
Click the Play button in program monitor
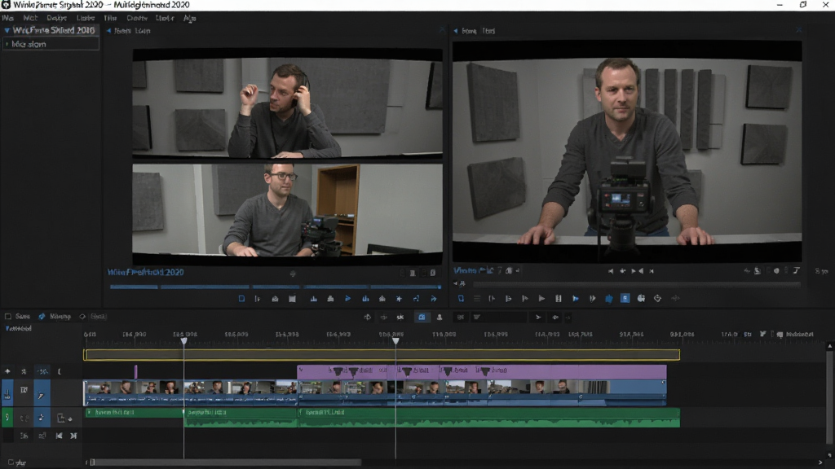click(541, 299)
